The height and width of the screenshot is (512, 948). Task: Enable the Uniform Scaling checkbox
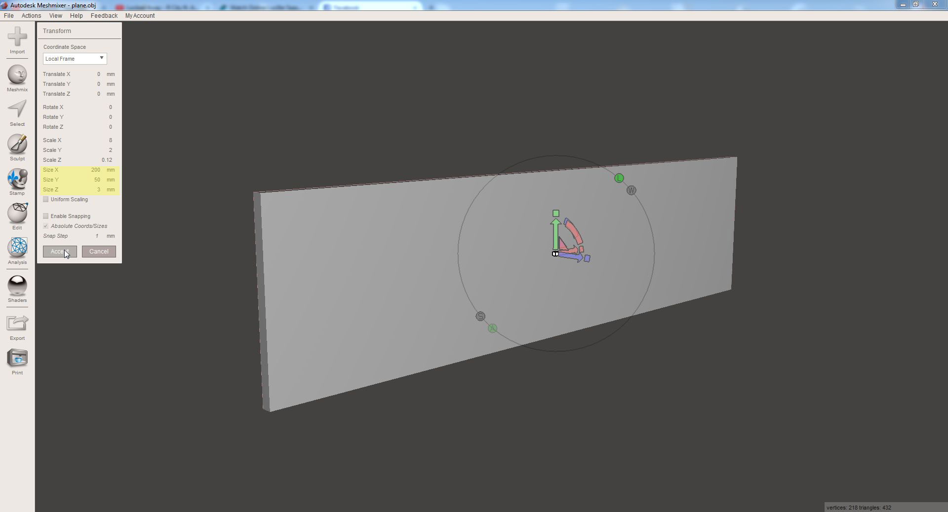click(46, 199)
